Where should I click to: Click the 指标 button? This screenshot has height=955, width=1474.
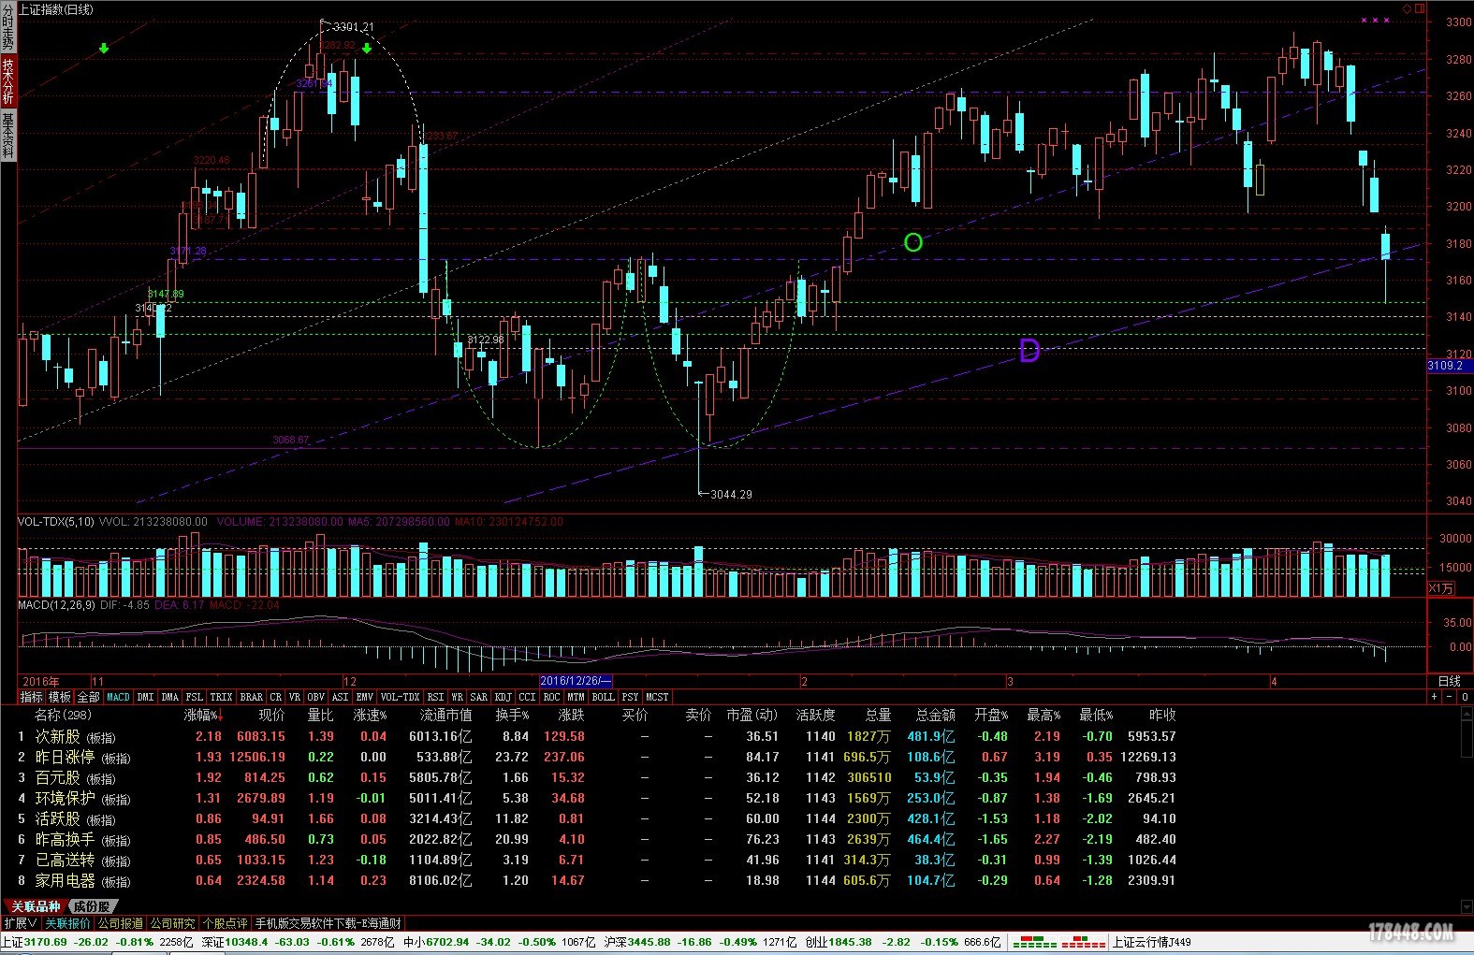point(32,697)
